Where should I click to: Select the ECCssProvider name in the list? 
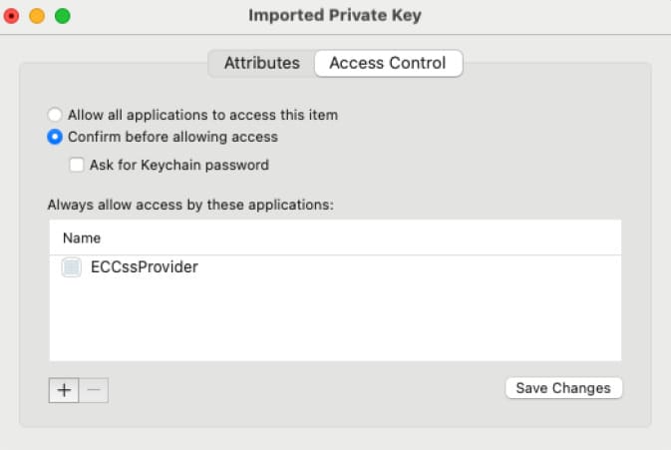[145, 267]
